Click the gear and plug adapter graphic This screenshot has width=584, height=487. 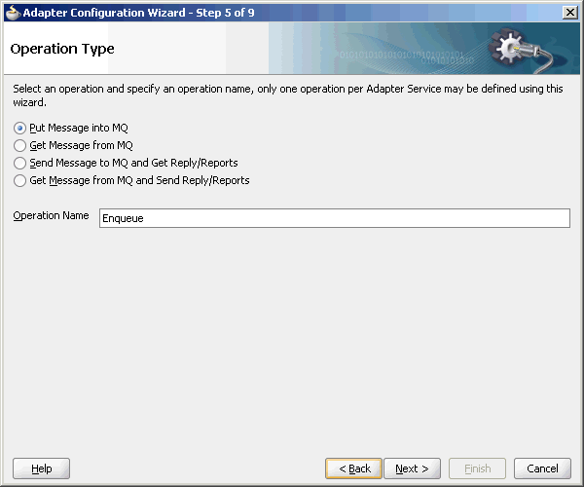tap(524, 50)
